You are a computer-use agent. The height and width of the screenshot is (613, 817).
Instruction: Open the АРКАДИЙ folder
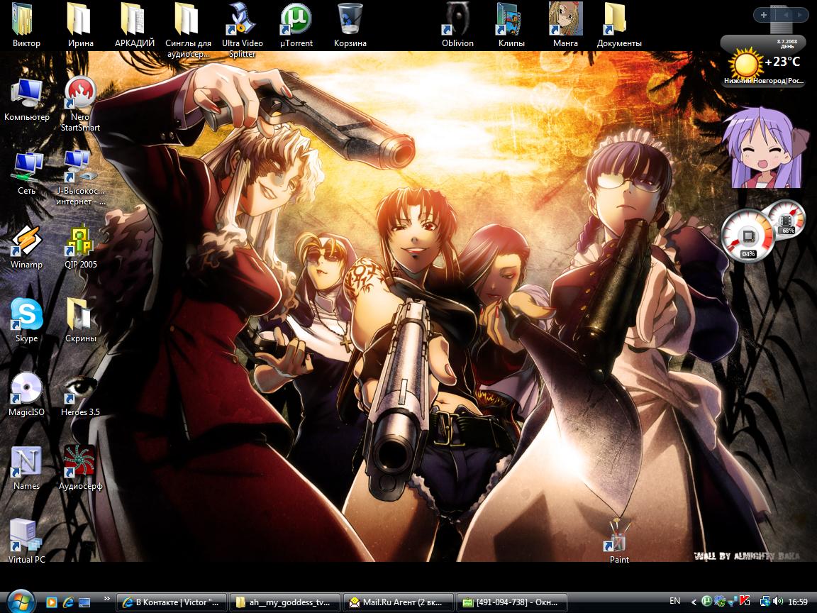coord(135,26)
